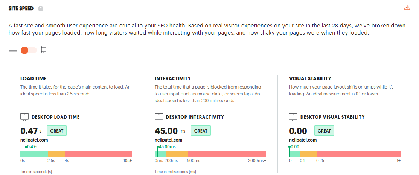419x175 pixels.
Task: Click monitor icon next to Desktop Visual Stability
Action: click(x=293, y=117)
